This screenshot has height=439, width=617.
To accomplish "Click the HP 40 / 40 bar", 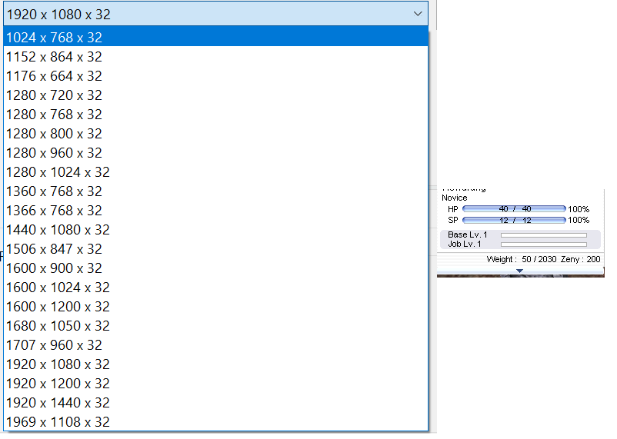I will coord(514,209).
